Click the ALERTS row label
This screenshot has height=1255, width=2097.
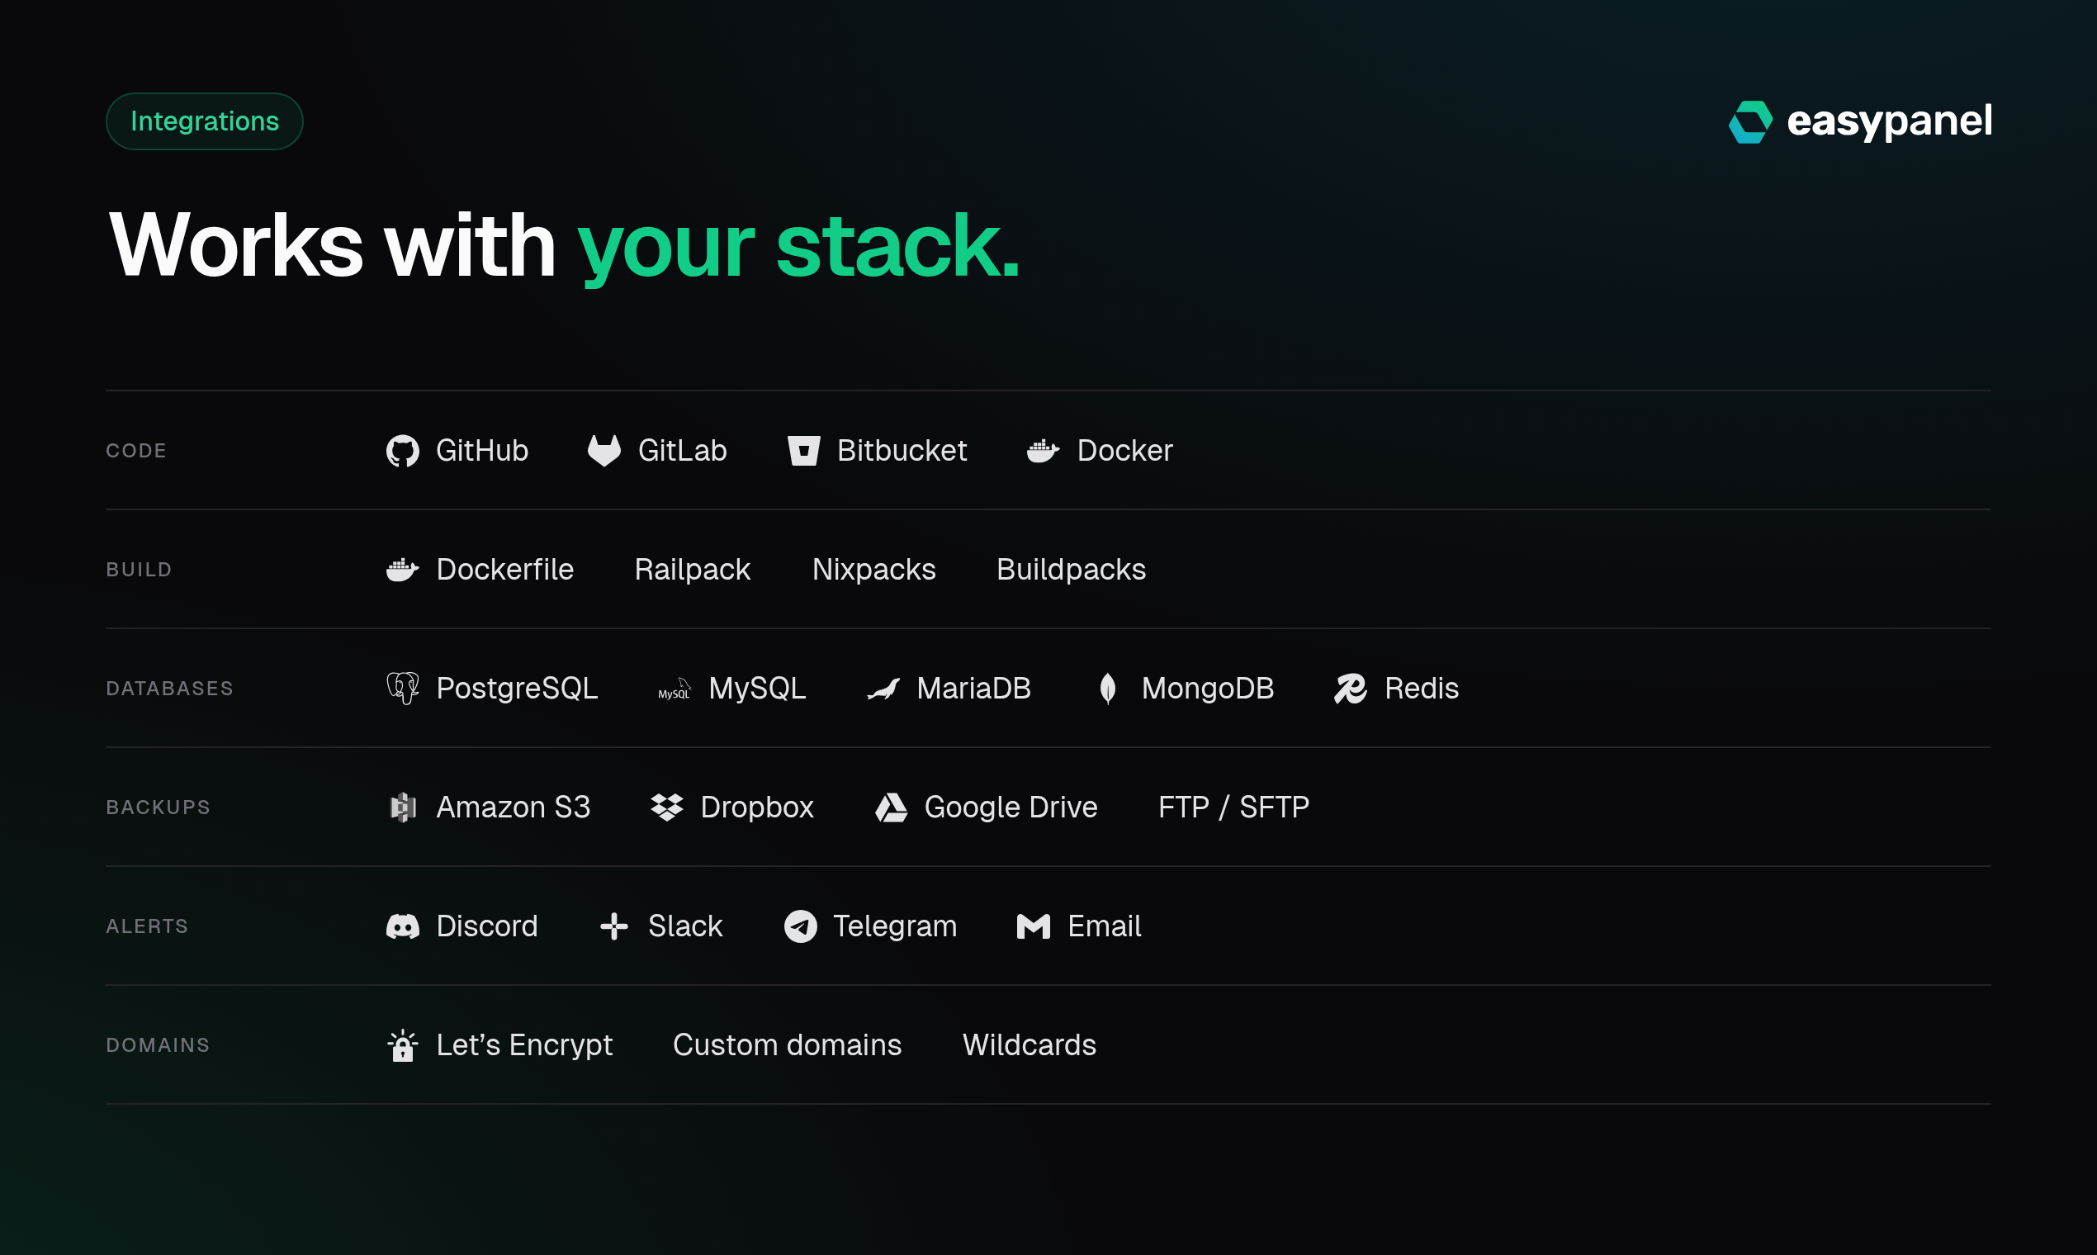(147, 927)
